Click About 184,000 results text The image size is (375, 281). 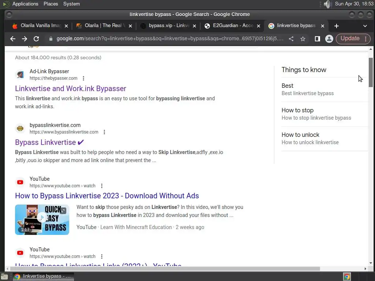click(58, 57)
